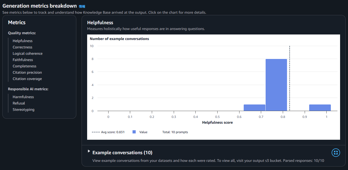The image size is (348, 170).
Task: Click the small bar between 0.6 and 0.7
Action: (254, 108)
